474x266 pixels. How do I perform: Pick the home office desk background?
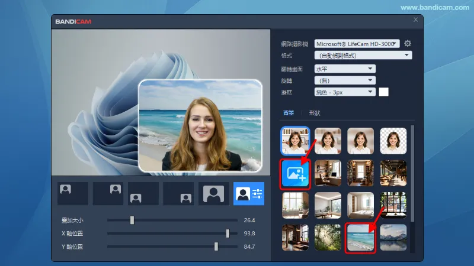coord(328,173)
